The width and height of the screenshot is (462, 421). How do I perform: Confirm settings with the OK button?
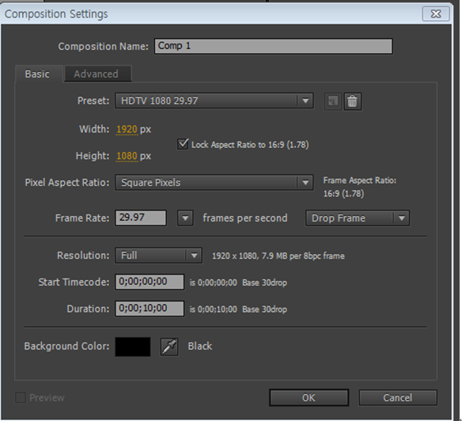pyautogui.click(x=309, y=398)
